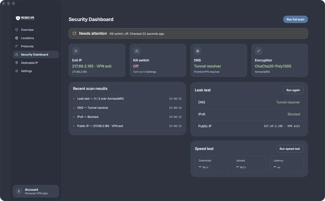Click the ChaCha20-Poly1305 encryption value
The image size is (325, 201).
[273, 66]
